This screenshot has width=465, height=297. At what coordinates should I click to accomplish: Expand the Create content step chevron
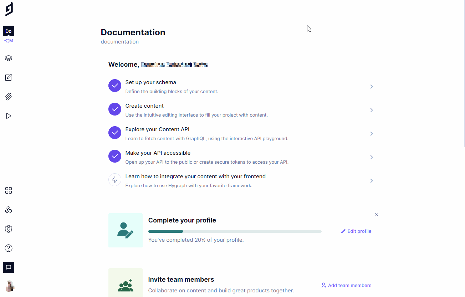tap(371, 110)
